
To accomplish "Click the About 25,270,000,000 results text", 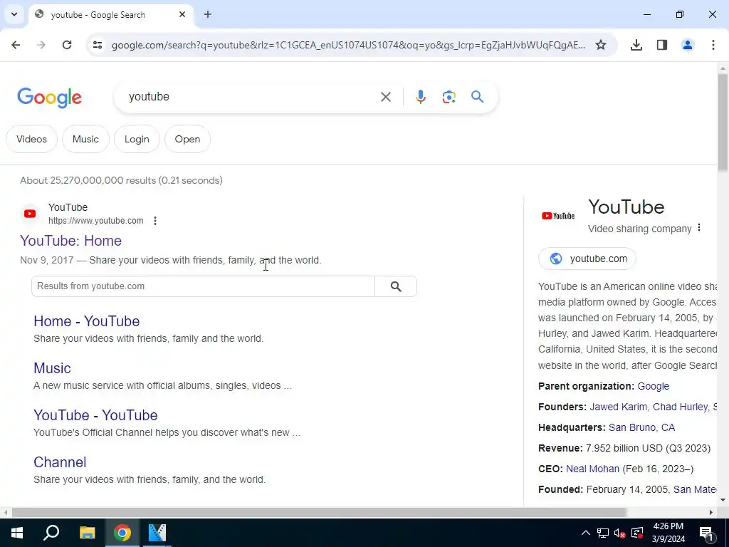I will pyautogui.click(x=121, y=180).
